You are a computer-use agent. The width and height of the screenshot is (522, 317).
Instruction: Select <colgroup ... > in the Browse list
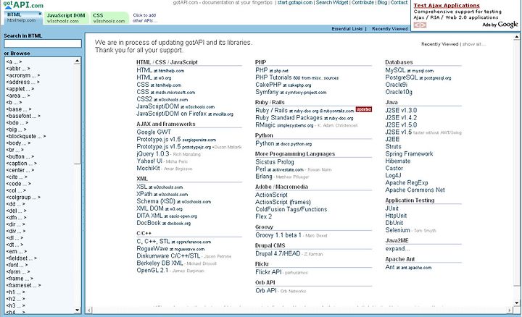pyautogui.click(x=23, y=197)
